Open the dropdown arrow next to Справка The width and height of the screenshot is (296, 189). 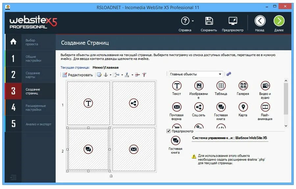[193, 21]
